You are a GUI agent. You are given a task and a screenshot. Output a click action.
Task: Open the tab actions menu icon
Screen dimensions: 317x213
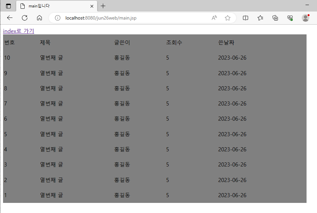click(8, 6)
